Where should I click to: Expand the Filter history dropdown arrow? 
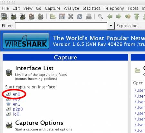[x=111, y=26]
